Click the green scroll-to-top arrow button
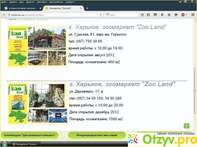Image resolution: width=197 pixels, height=147 pixels. (x=186, y=126)
